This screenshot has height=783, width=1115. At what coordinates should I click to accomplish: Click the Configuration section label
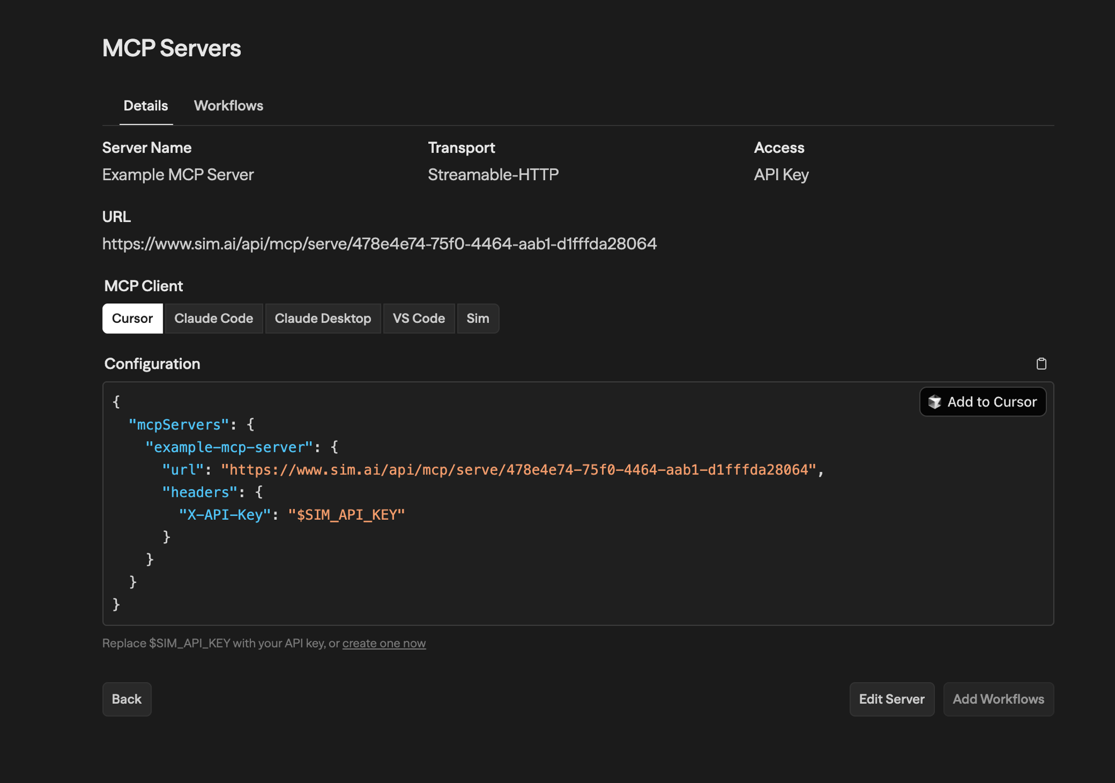click(x=152, y=364)
